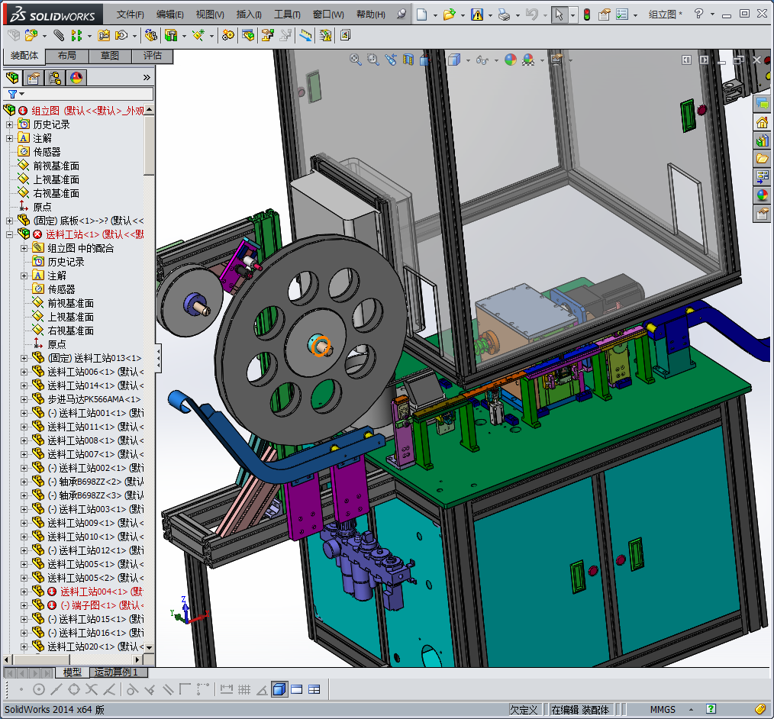Click the feature tree filter input field

tap(84, 94)
